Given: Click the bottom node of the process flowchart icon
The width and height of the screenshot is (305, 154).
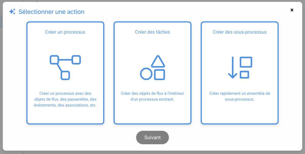Looking at the screenshot, I should pyautogui.click(x=65, y=75).
